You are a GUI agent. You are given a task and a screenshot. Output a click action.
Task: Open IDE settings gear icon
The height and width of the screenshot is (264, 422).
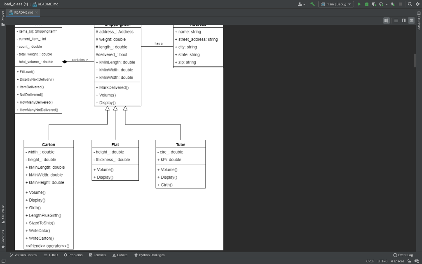(x=417, y=4)
